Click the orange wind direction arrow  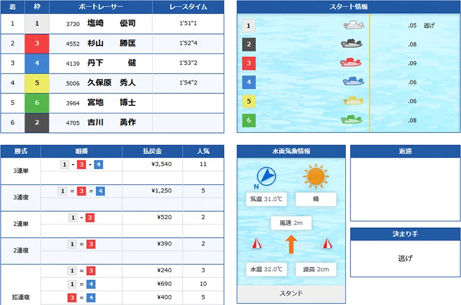[291, 244]
